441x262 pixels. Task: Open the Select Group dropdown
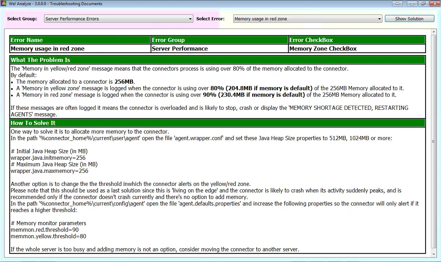[119, 19]
